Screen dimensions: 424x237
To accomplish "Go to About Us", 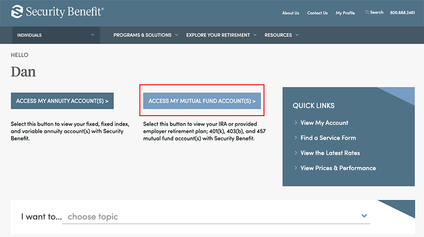I will (x=290, y=13).
